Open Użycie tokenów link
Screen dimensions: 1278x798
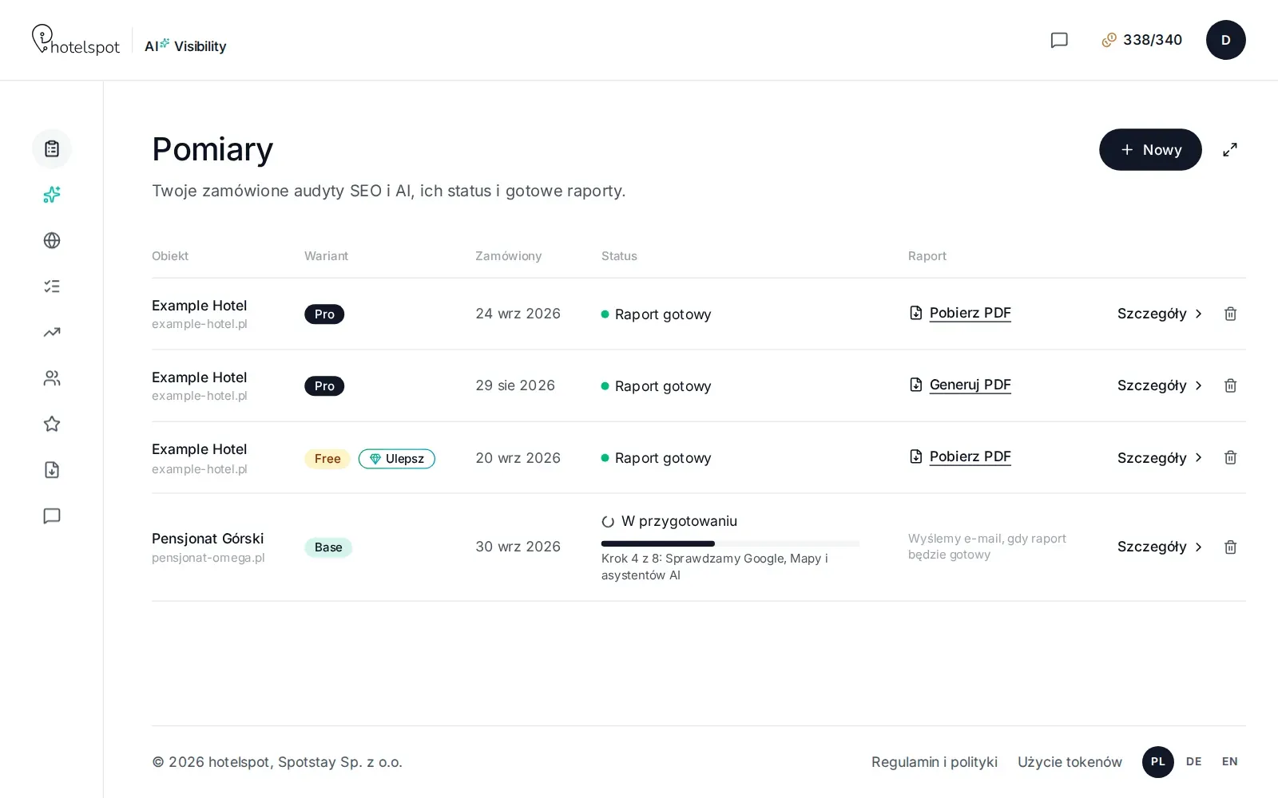[x=1070, y=762]
